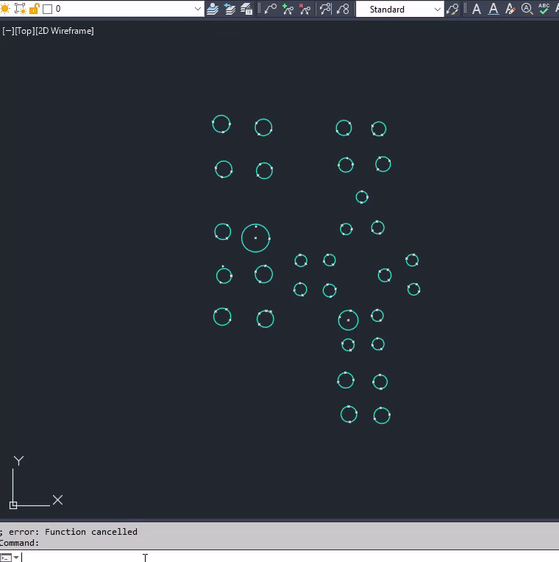Viewport: 559px width, 562px height.
Task: Click the Add Leader tool
Action: tap(288, 9)
